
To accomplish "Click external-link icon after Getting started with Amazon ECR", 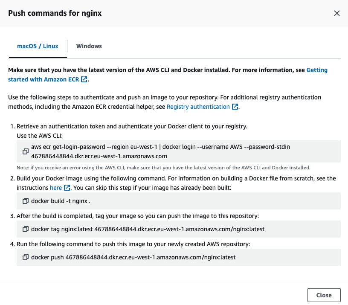I will [84, 80].
